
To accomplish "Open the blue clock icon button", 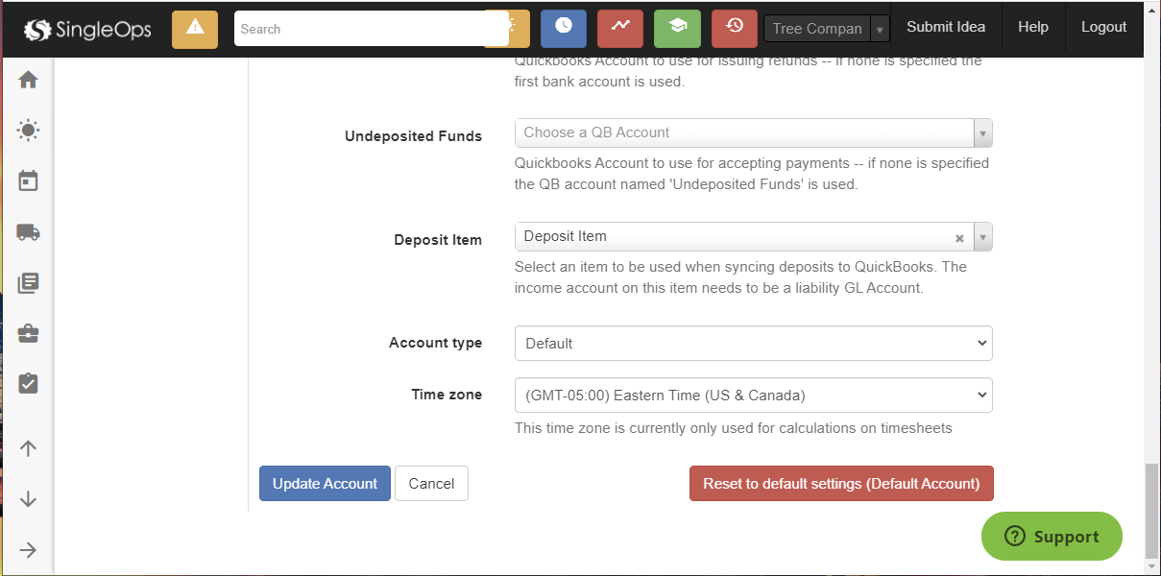I will tap(564, 29).
